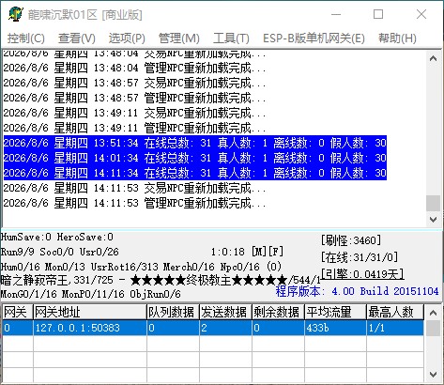Select the 平均流量 column header
The image size is (444, 385).
[335, 312]
